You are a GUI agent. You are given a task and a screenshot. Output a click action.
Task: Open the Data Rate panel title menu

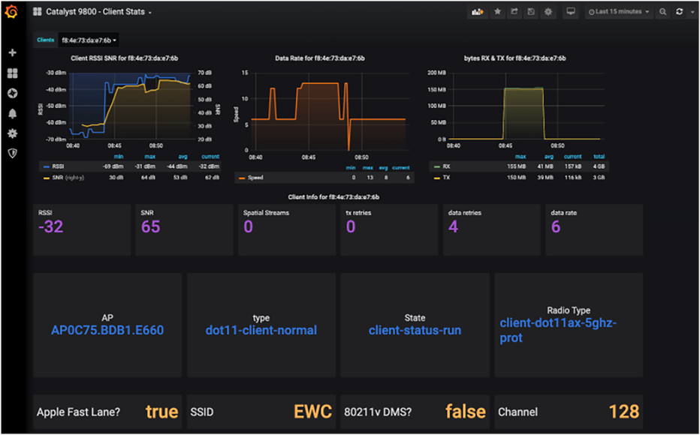320,58
